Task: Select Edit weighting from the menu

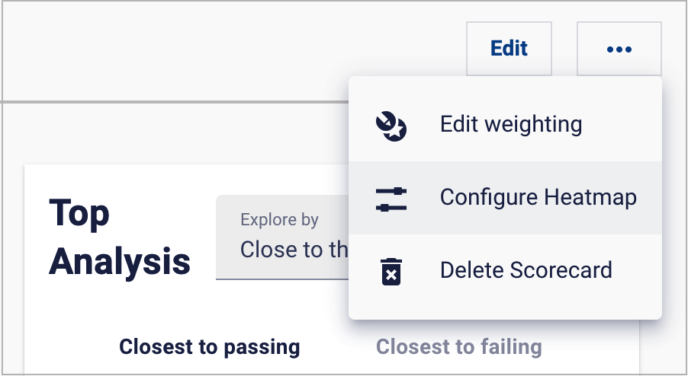Action: pyautogui.click(x=505, y=125)
